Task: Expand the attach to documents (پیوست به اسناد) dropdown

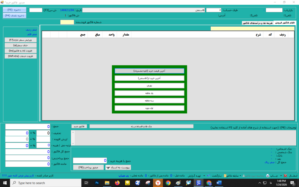Action: pyautogui.click(x=107, y=167)
